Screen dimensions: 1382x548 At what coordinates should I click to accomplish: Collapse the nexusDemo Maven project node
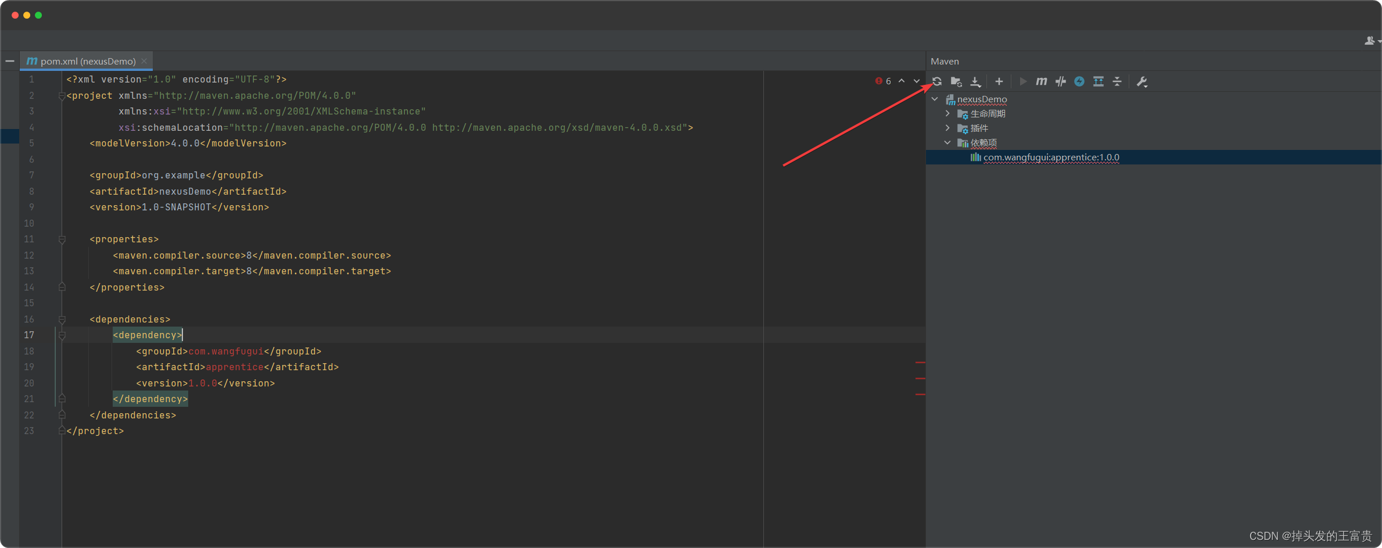(935, 99)
